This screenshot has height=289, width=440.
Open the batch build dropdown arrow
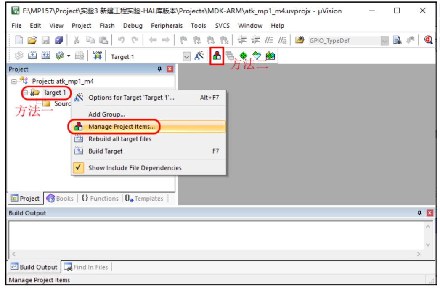69,56
